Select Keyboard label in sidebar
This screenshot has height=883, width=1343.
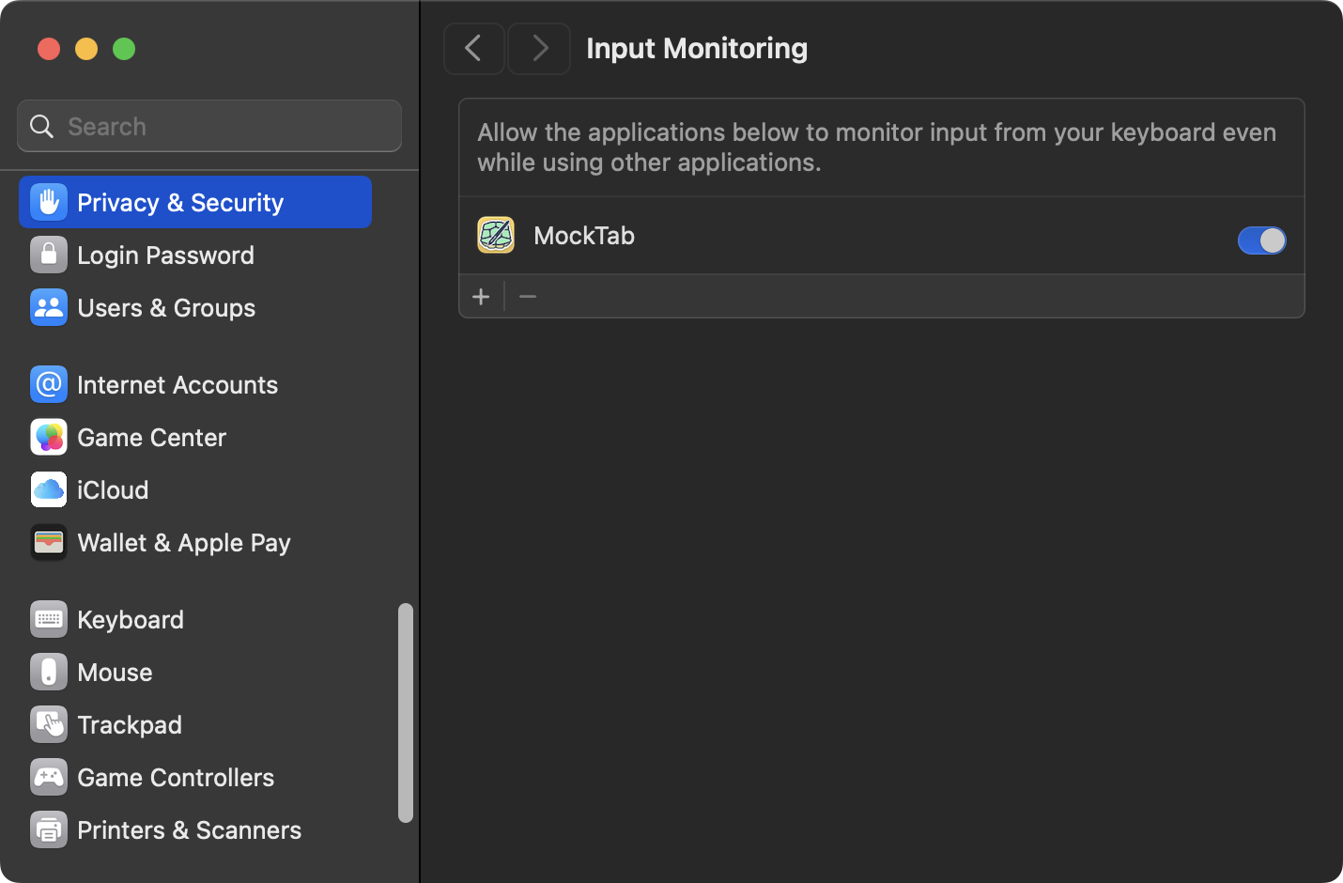[131, 620]
